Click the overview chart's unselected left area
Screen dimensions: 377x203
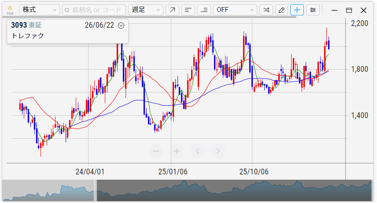(x=48, y=190)
